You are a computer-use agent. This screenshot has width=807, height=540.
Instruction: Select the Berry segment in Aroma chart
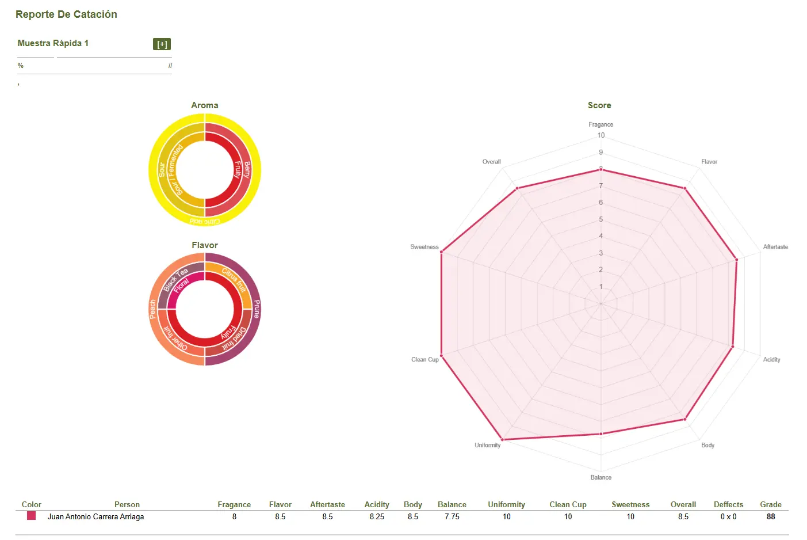[247, 169]
